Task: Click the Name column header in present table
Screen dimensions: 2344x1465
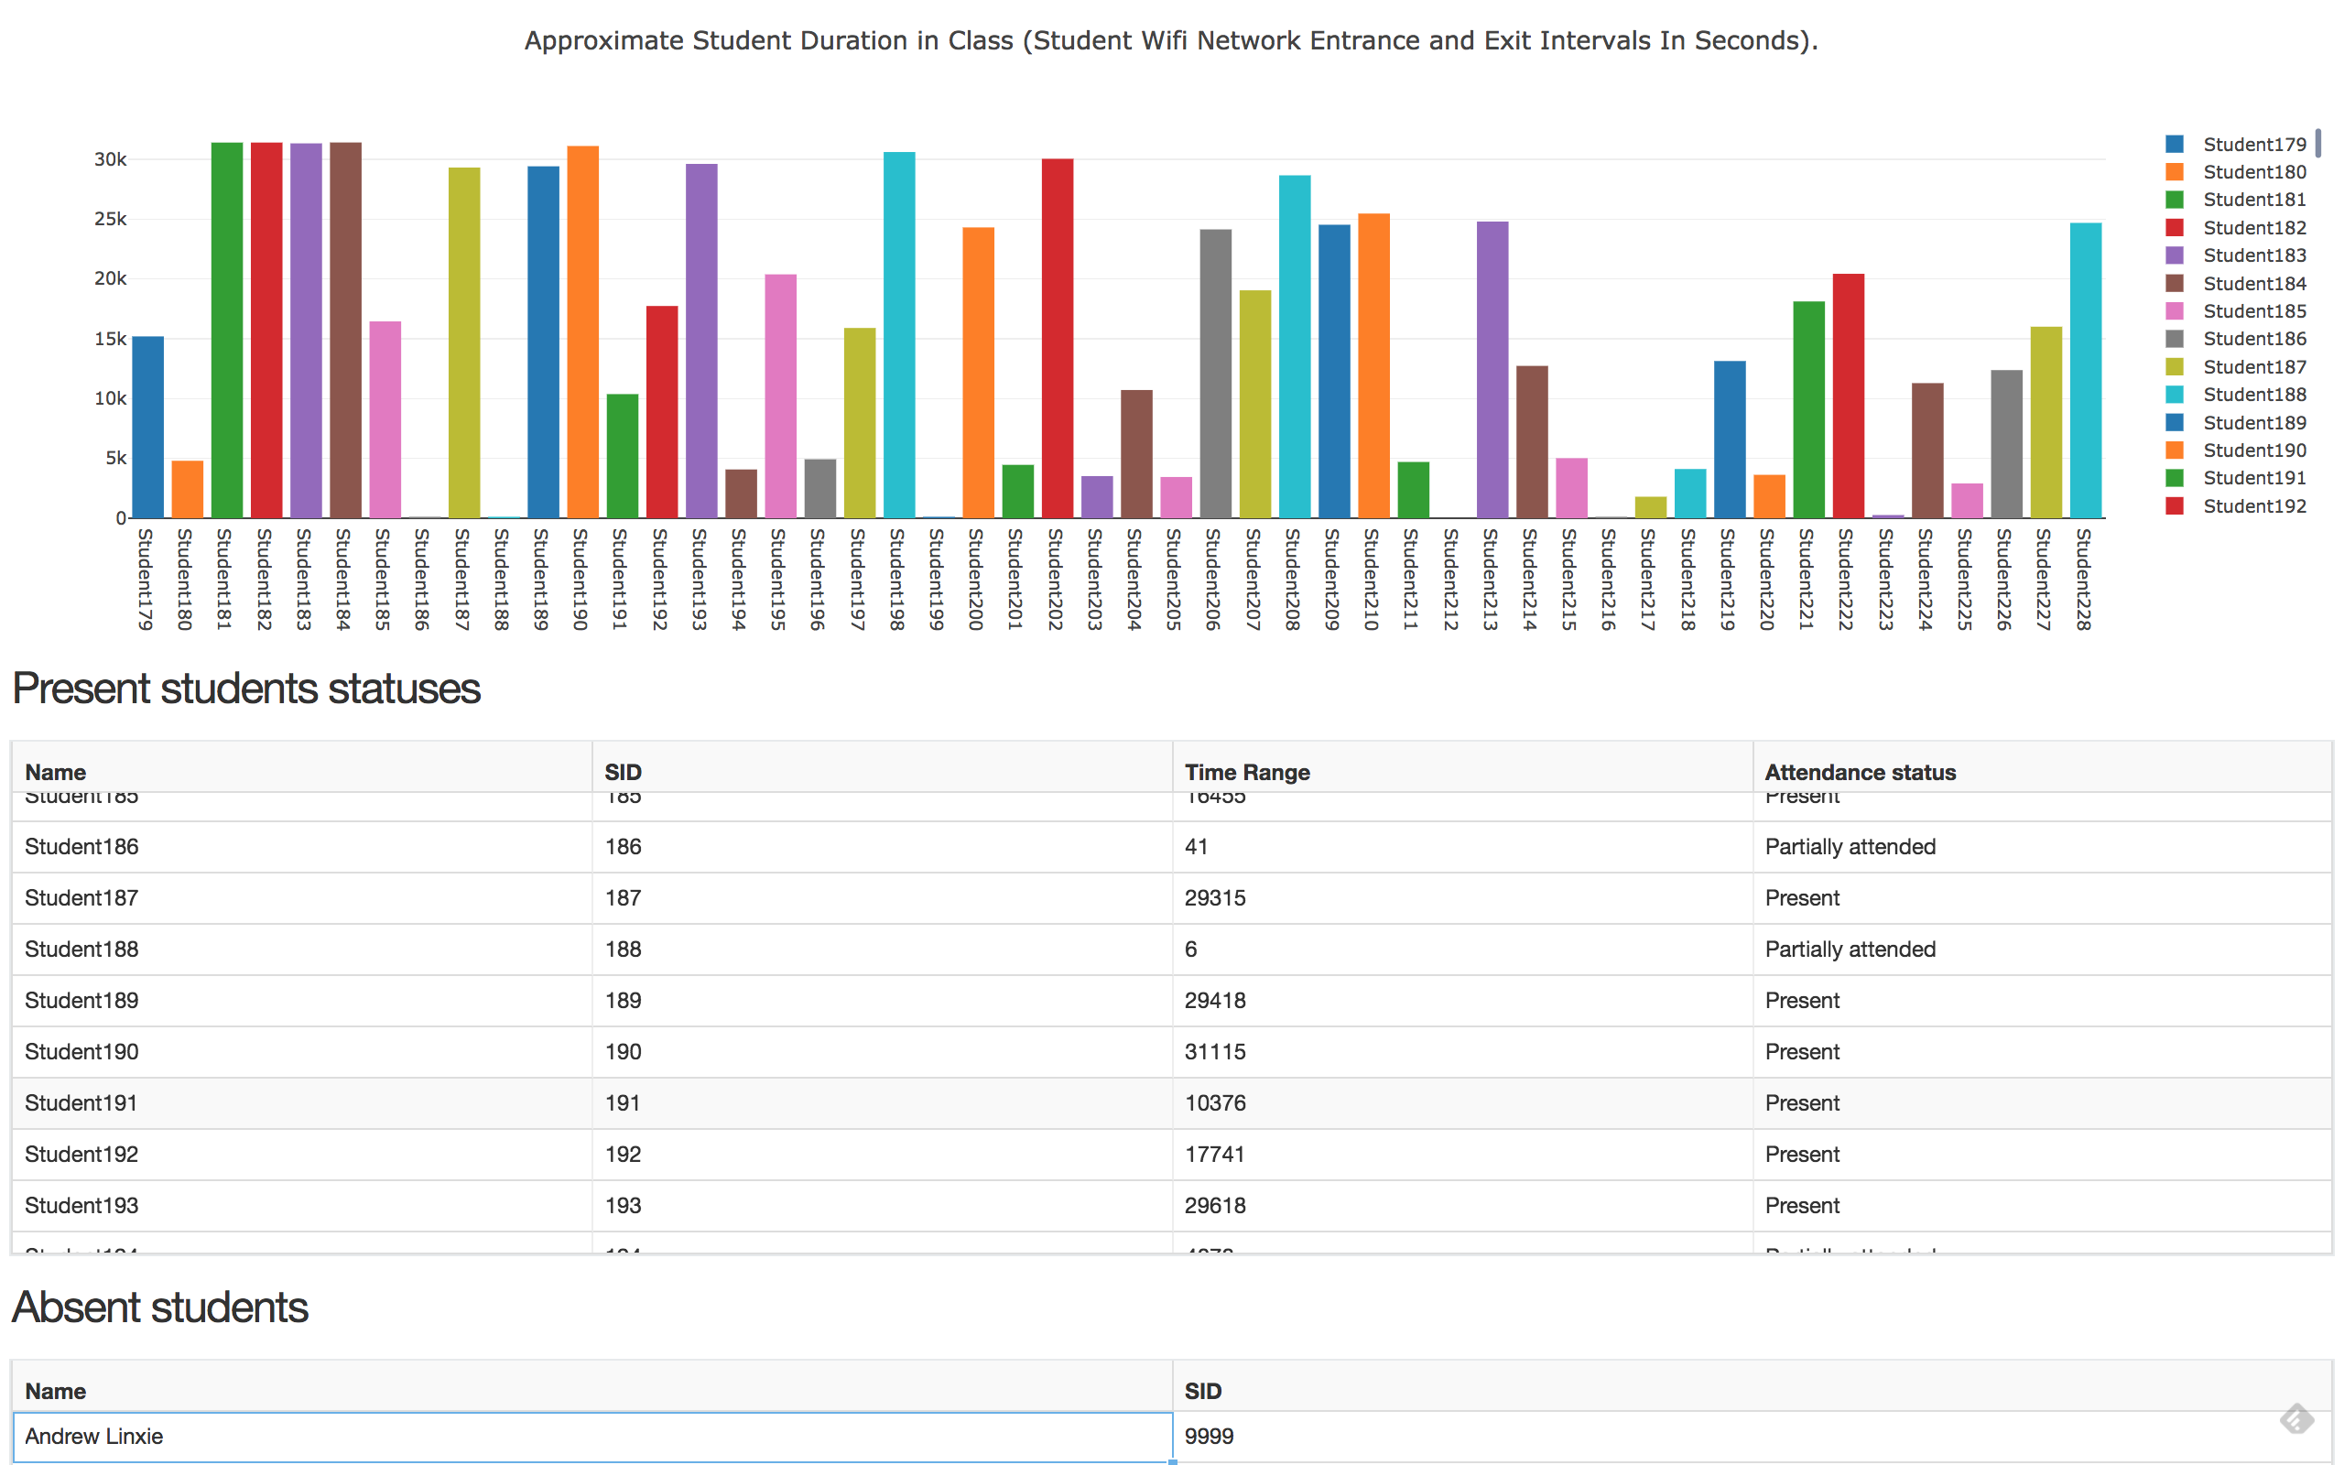Action: (x=55, y=772)
